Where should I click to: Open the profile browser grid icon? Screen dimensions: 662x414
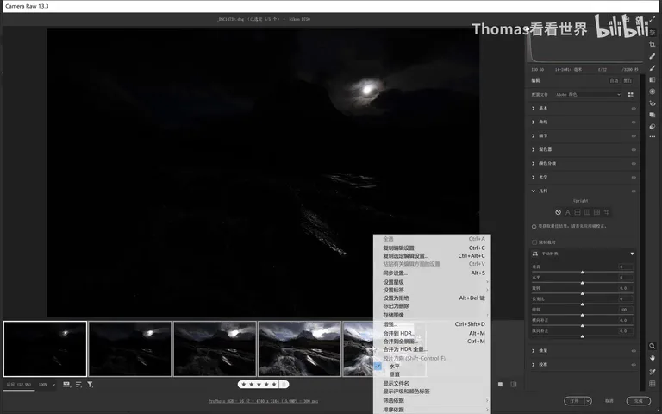[x=631, y=95]
